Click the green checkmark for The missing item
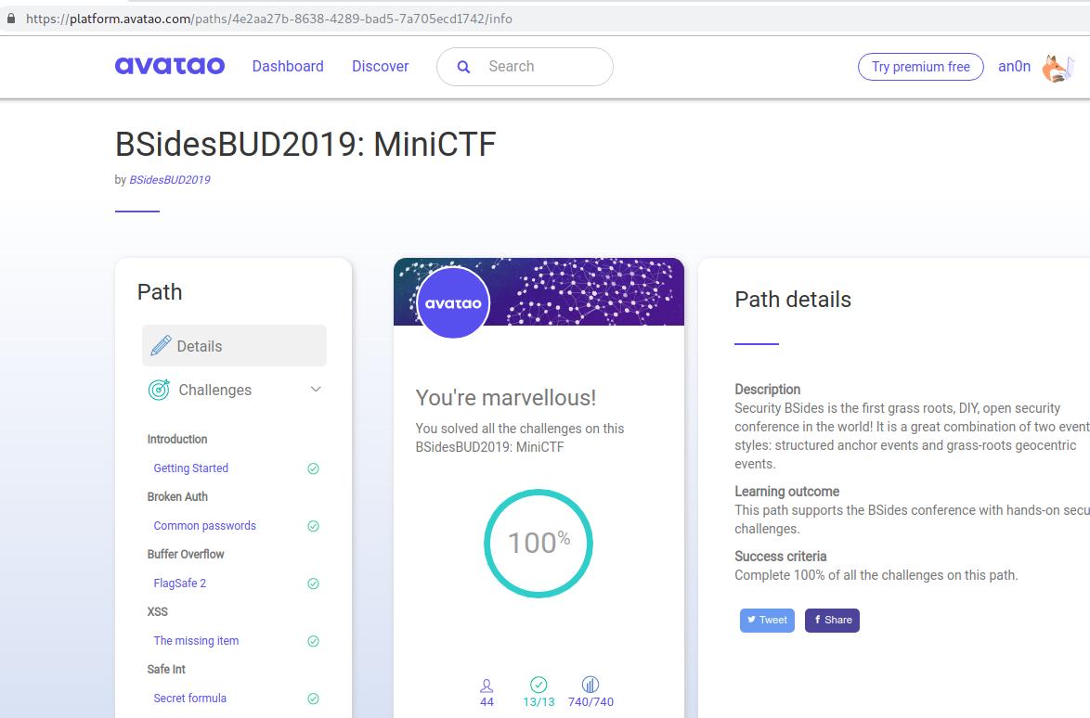The height and width of the screenshot is (718, 1090). point(314,642)
